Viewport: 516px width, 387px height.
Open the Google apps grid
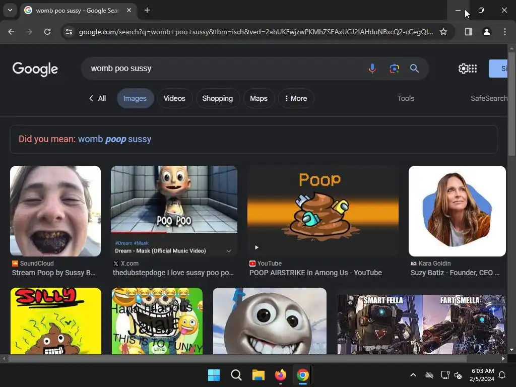(x=473, y=69)
